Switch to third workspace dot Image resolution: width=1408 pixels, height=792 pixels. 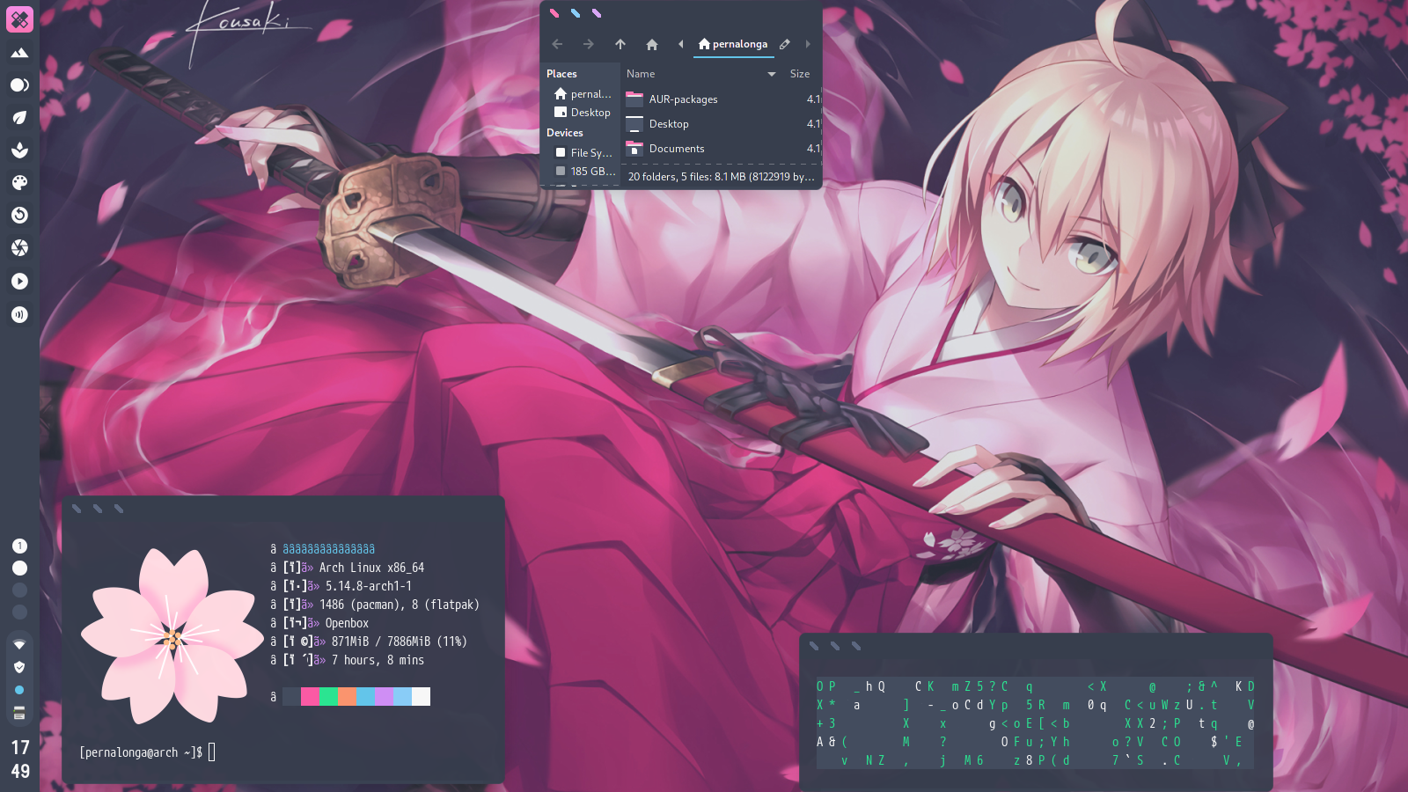(19, 590)
